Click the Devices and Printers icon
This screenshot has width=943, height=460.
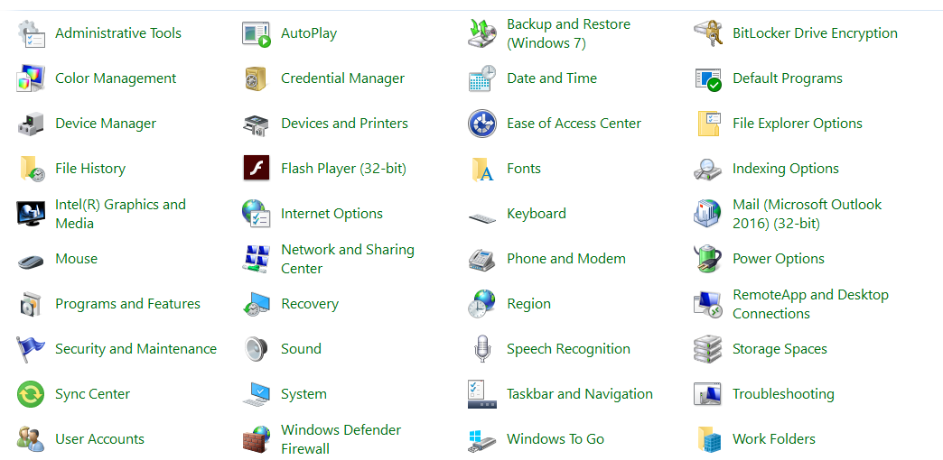[257, 124]
